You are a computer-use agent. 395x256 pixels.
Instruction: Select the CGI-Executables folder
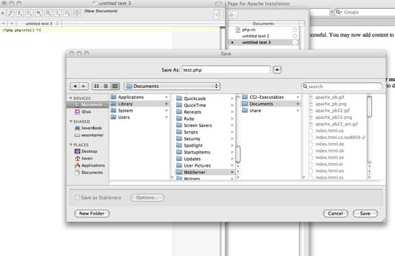click(271, 97)
